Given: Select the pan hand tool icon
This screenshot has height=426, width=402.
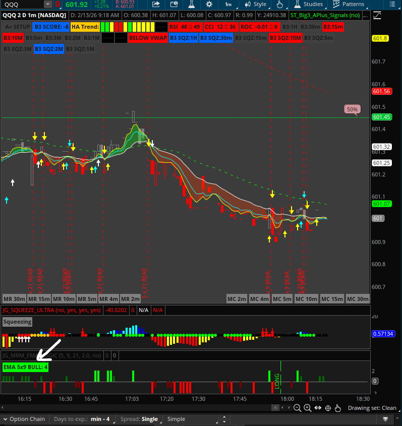Looking at the screenshot, I should 338,408.
